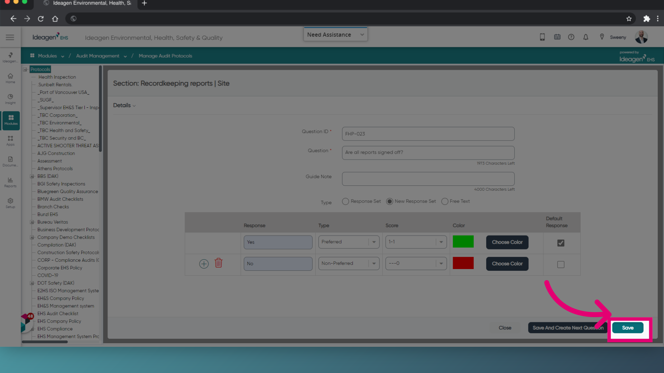Click the Ideagen EHS logo
The height and width of the screenshot is (373, 664).
50,37
